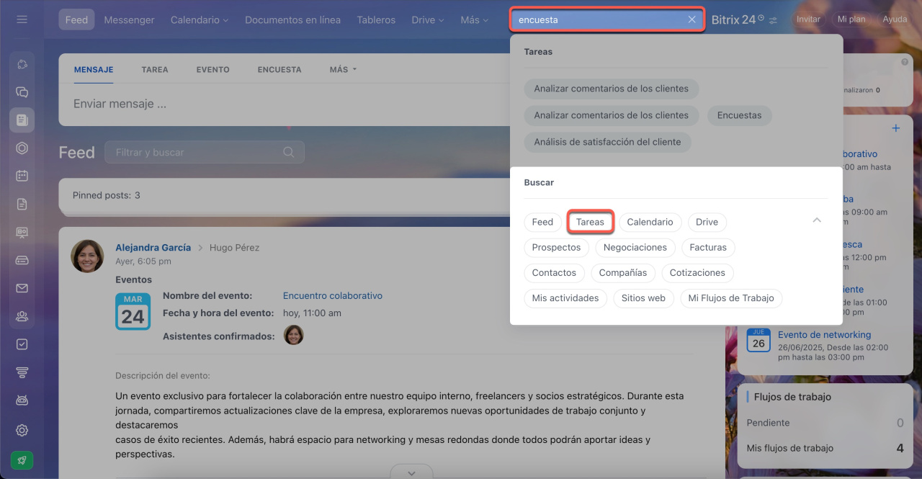Image resolution: width=922 pixels, height=479 pixels.
Task: Click the sliders icon next to Bitrix 24
Action: click(x=773, y=20)
